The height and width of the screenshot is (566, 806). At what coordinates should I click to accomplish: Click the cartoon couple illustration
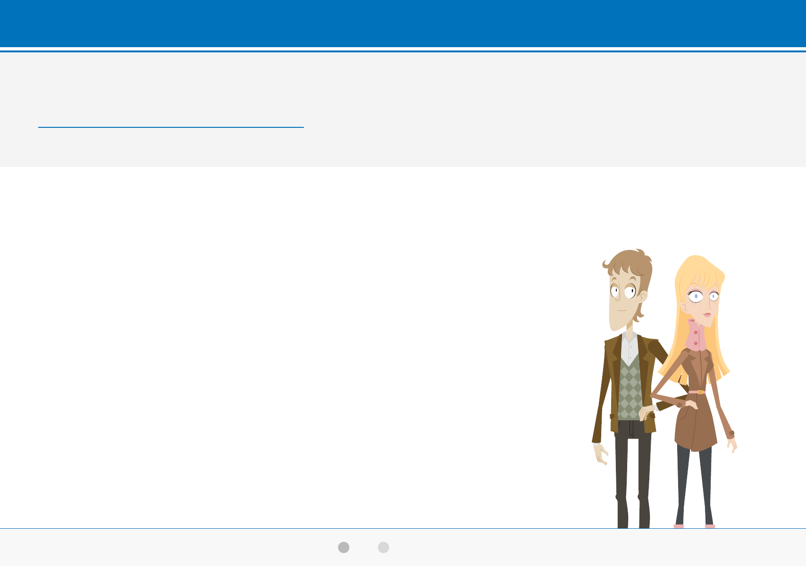tap(664, 389)
